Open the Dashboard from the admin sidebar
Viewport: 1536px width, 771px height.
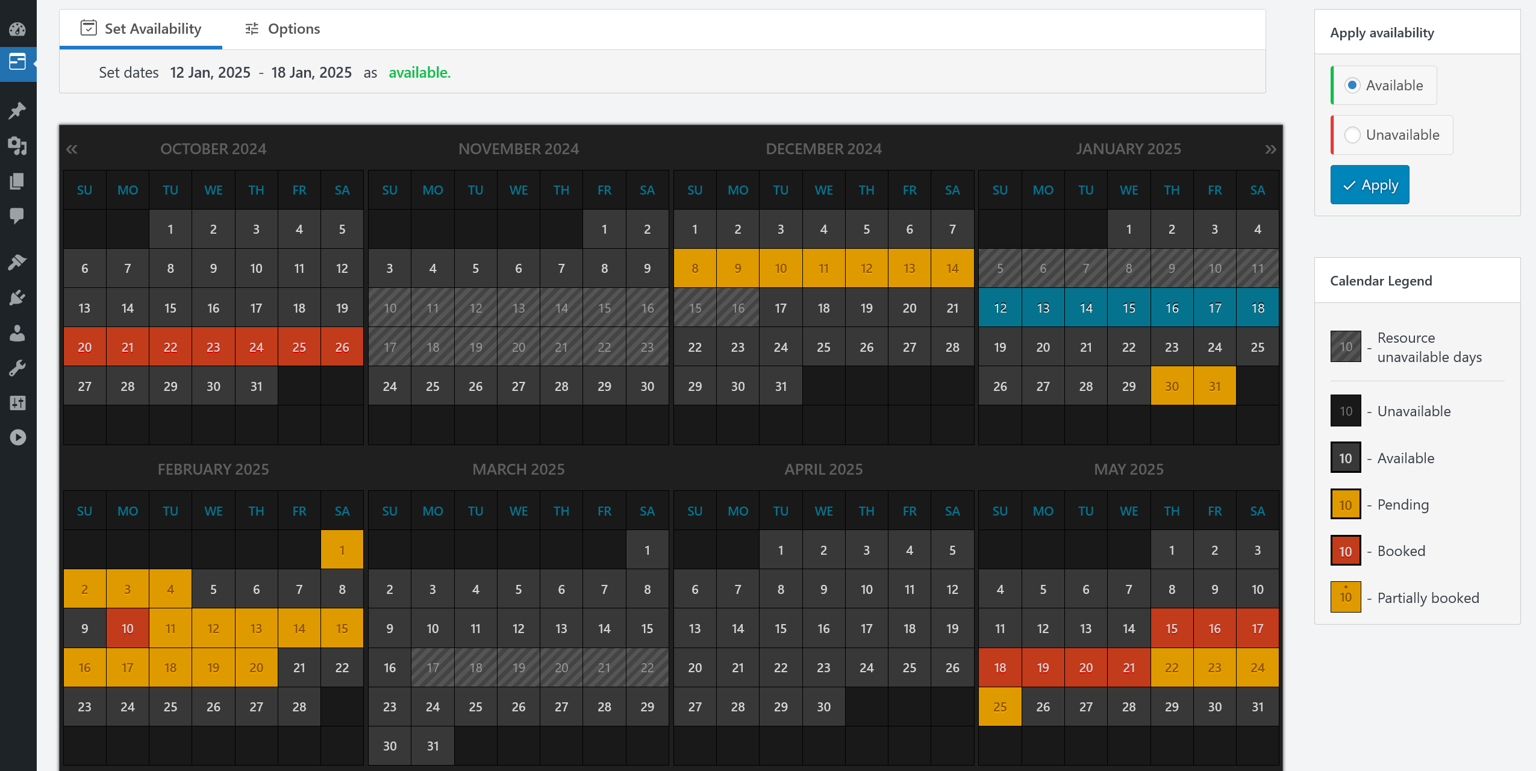(18, 29)
